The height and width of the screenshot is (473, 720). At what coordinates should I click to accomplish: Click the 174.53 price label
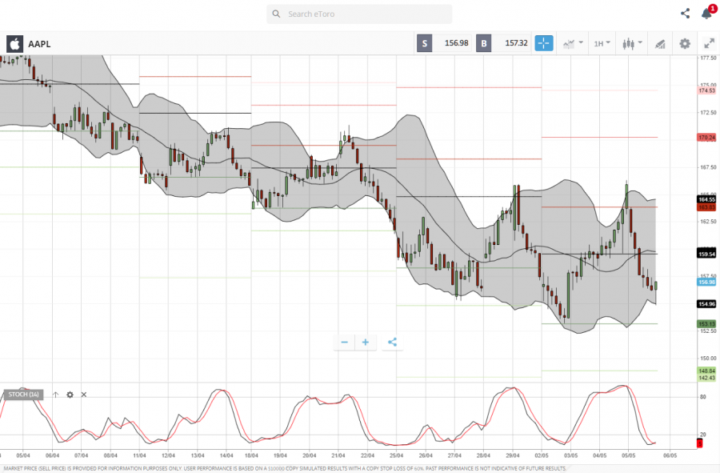click(x=706, y=90)
